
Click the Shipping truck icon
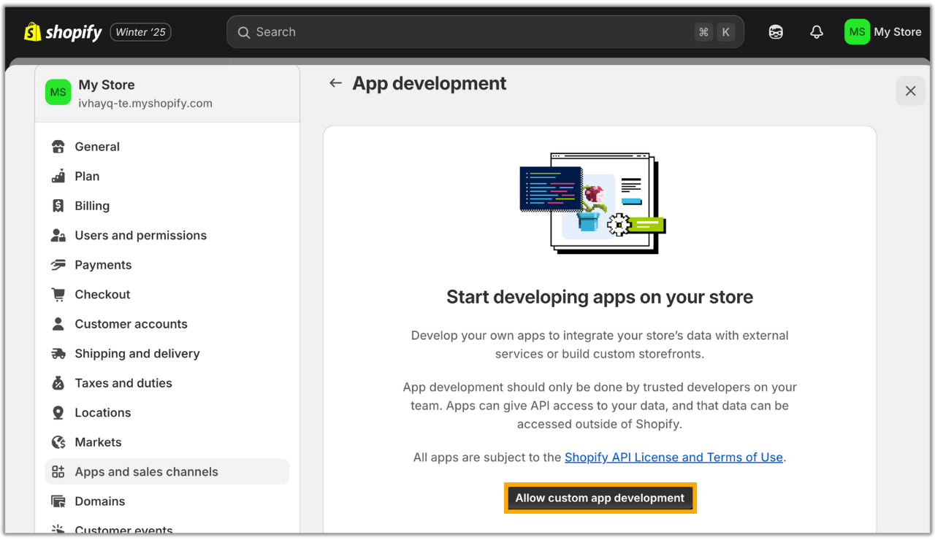click(x=58, y=354)
